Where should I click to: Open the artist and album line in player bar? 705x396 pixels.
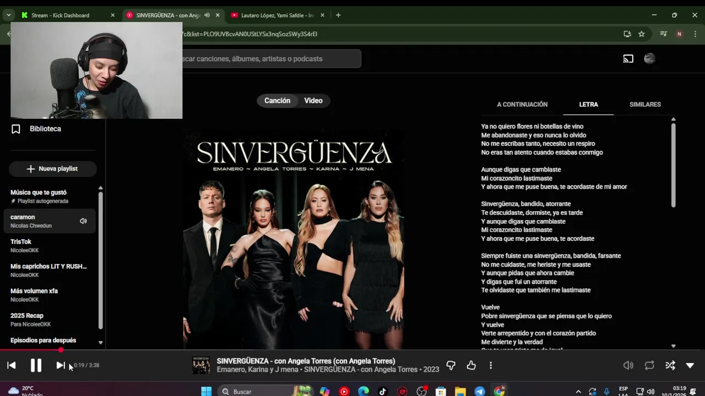pyautogui.click(x=328, y=370)
